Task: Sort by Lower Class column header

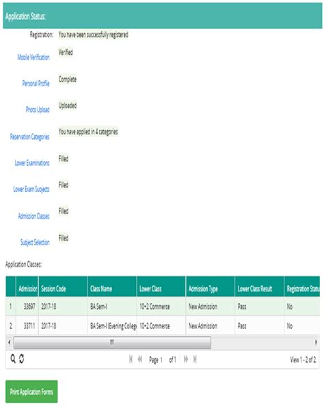Action: tap(161, 287)
